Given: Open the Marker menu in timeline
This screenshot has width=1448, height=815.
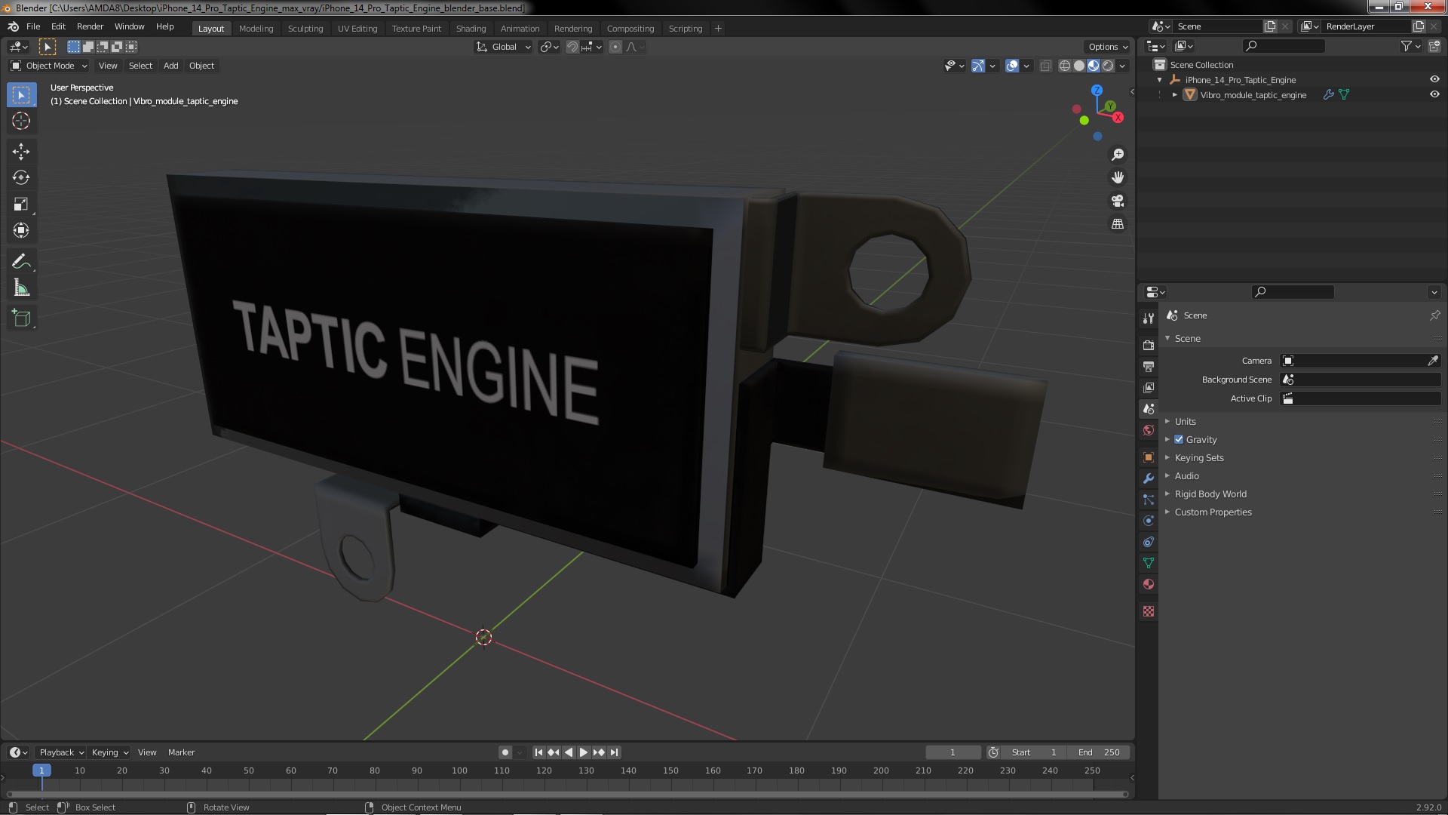Looking at the screenshot, I should 181,752.
